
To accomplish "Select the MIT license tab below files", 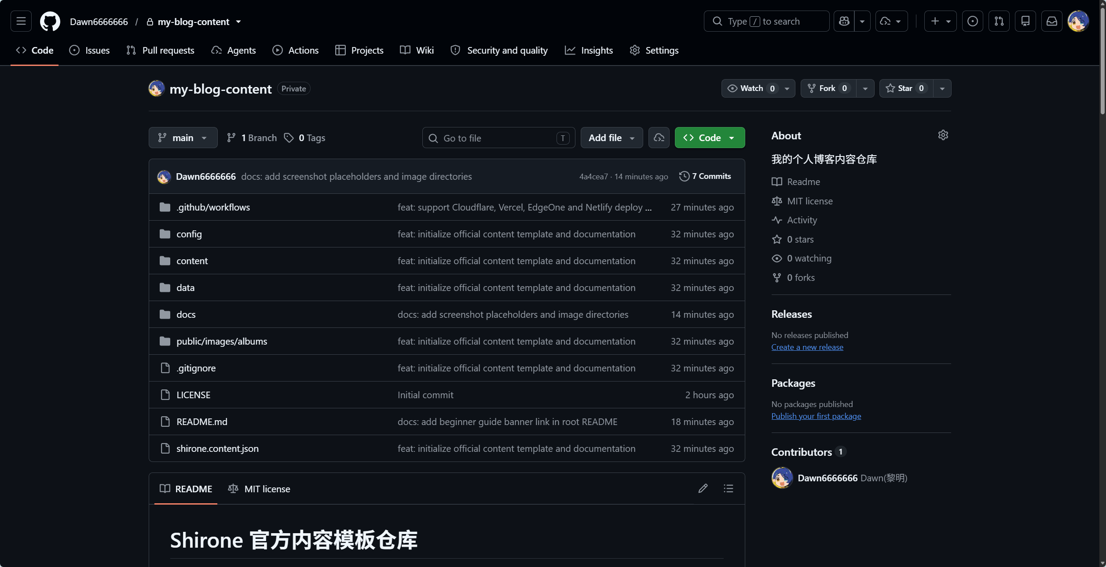I will coord(259,489).
